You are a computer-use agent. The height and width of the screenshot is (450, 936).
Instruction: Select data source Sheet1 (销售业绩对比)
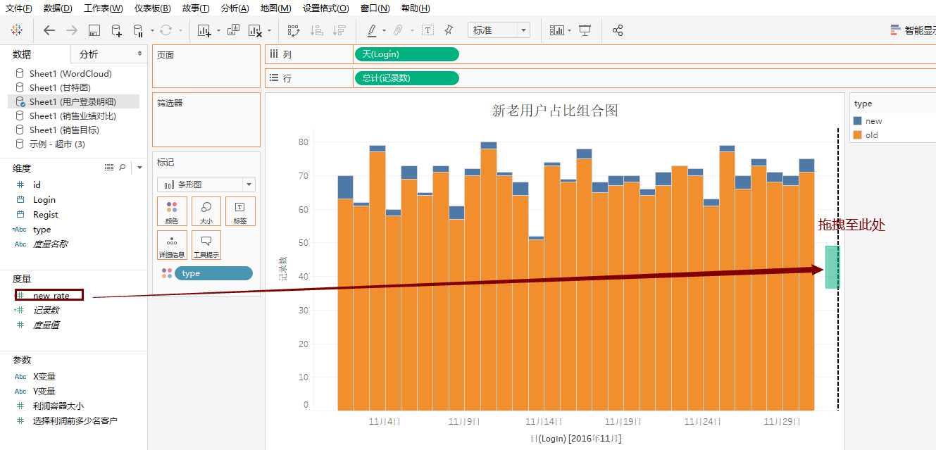[73, 115]
